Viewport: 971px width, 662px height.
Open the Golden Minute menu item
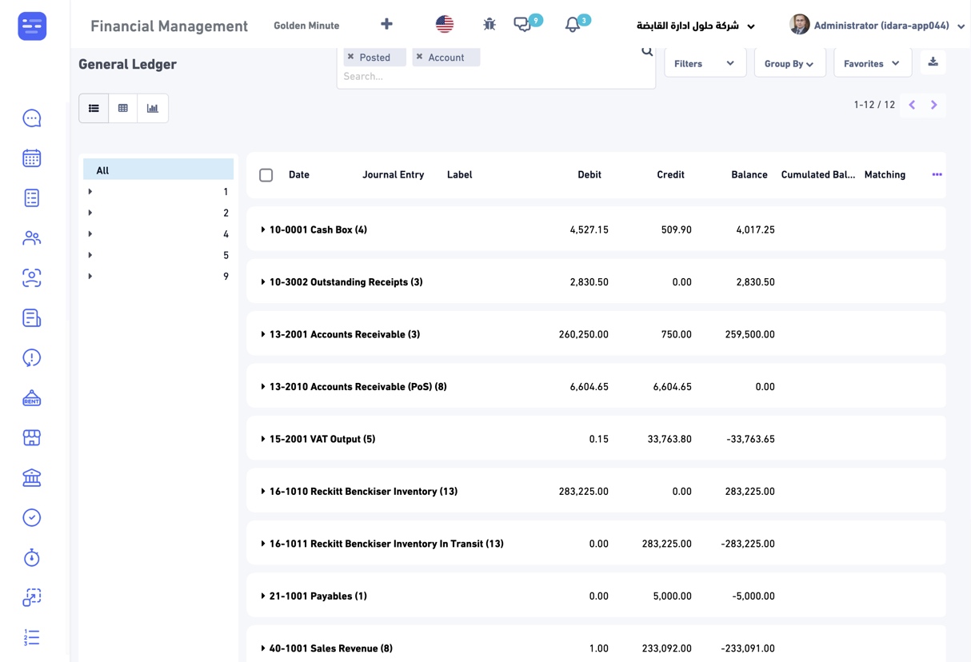pos(306,26)
